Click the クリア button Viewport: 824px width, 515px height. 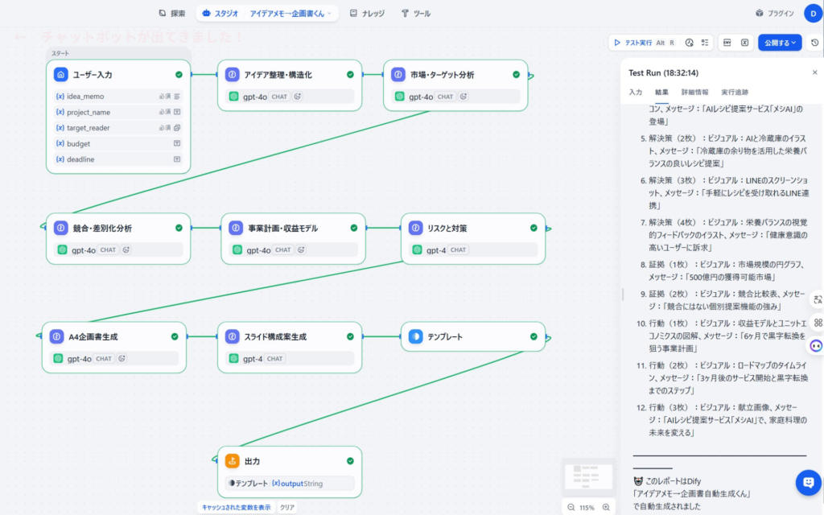point(287,507)
